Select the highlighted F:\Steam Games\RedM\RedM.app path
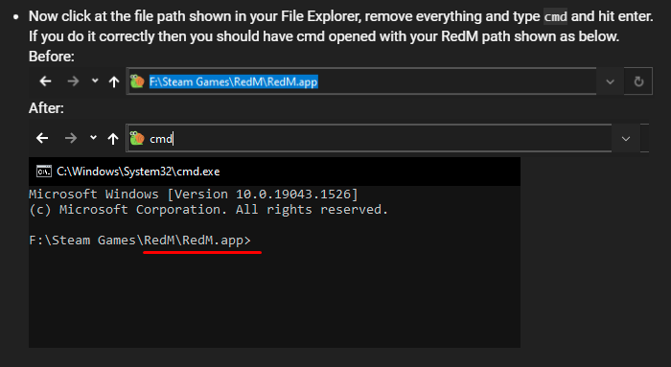Screen dimensions: 671x367 click(233, 81)
